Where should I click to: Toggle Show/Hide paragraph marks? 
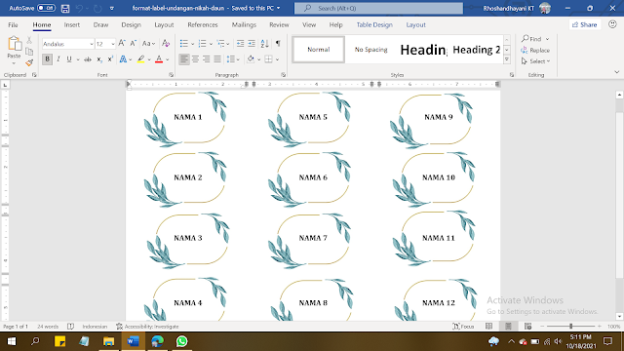[278, 43]
